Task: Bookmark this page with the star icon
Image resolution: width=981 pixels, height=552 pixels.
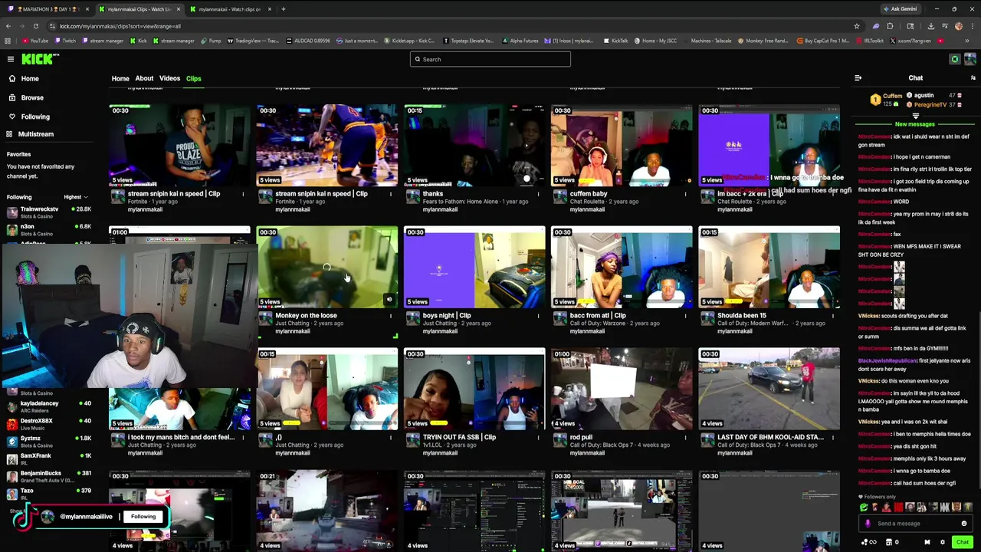Action: [857, 26]
